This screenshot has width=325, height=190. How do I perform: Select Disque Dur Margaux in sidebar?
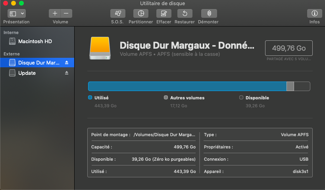click(x=38, y=63)
